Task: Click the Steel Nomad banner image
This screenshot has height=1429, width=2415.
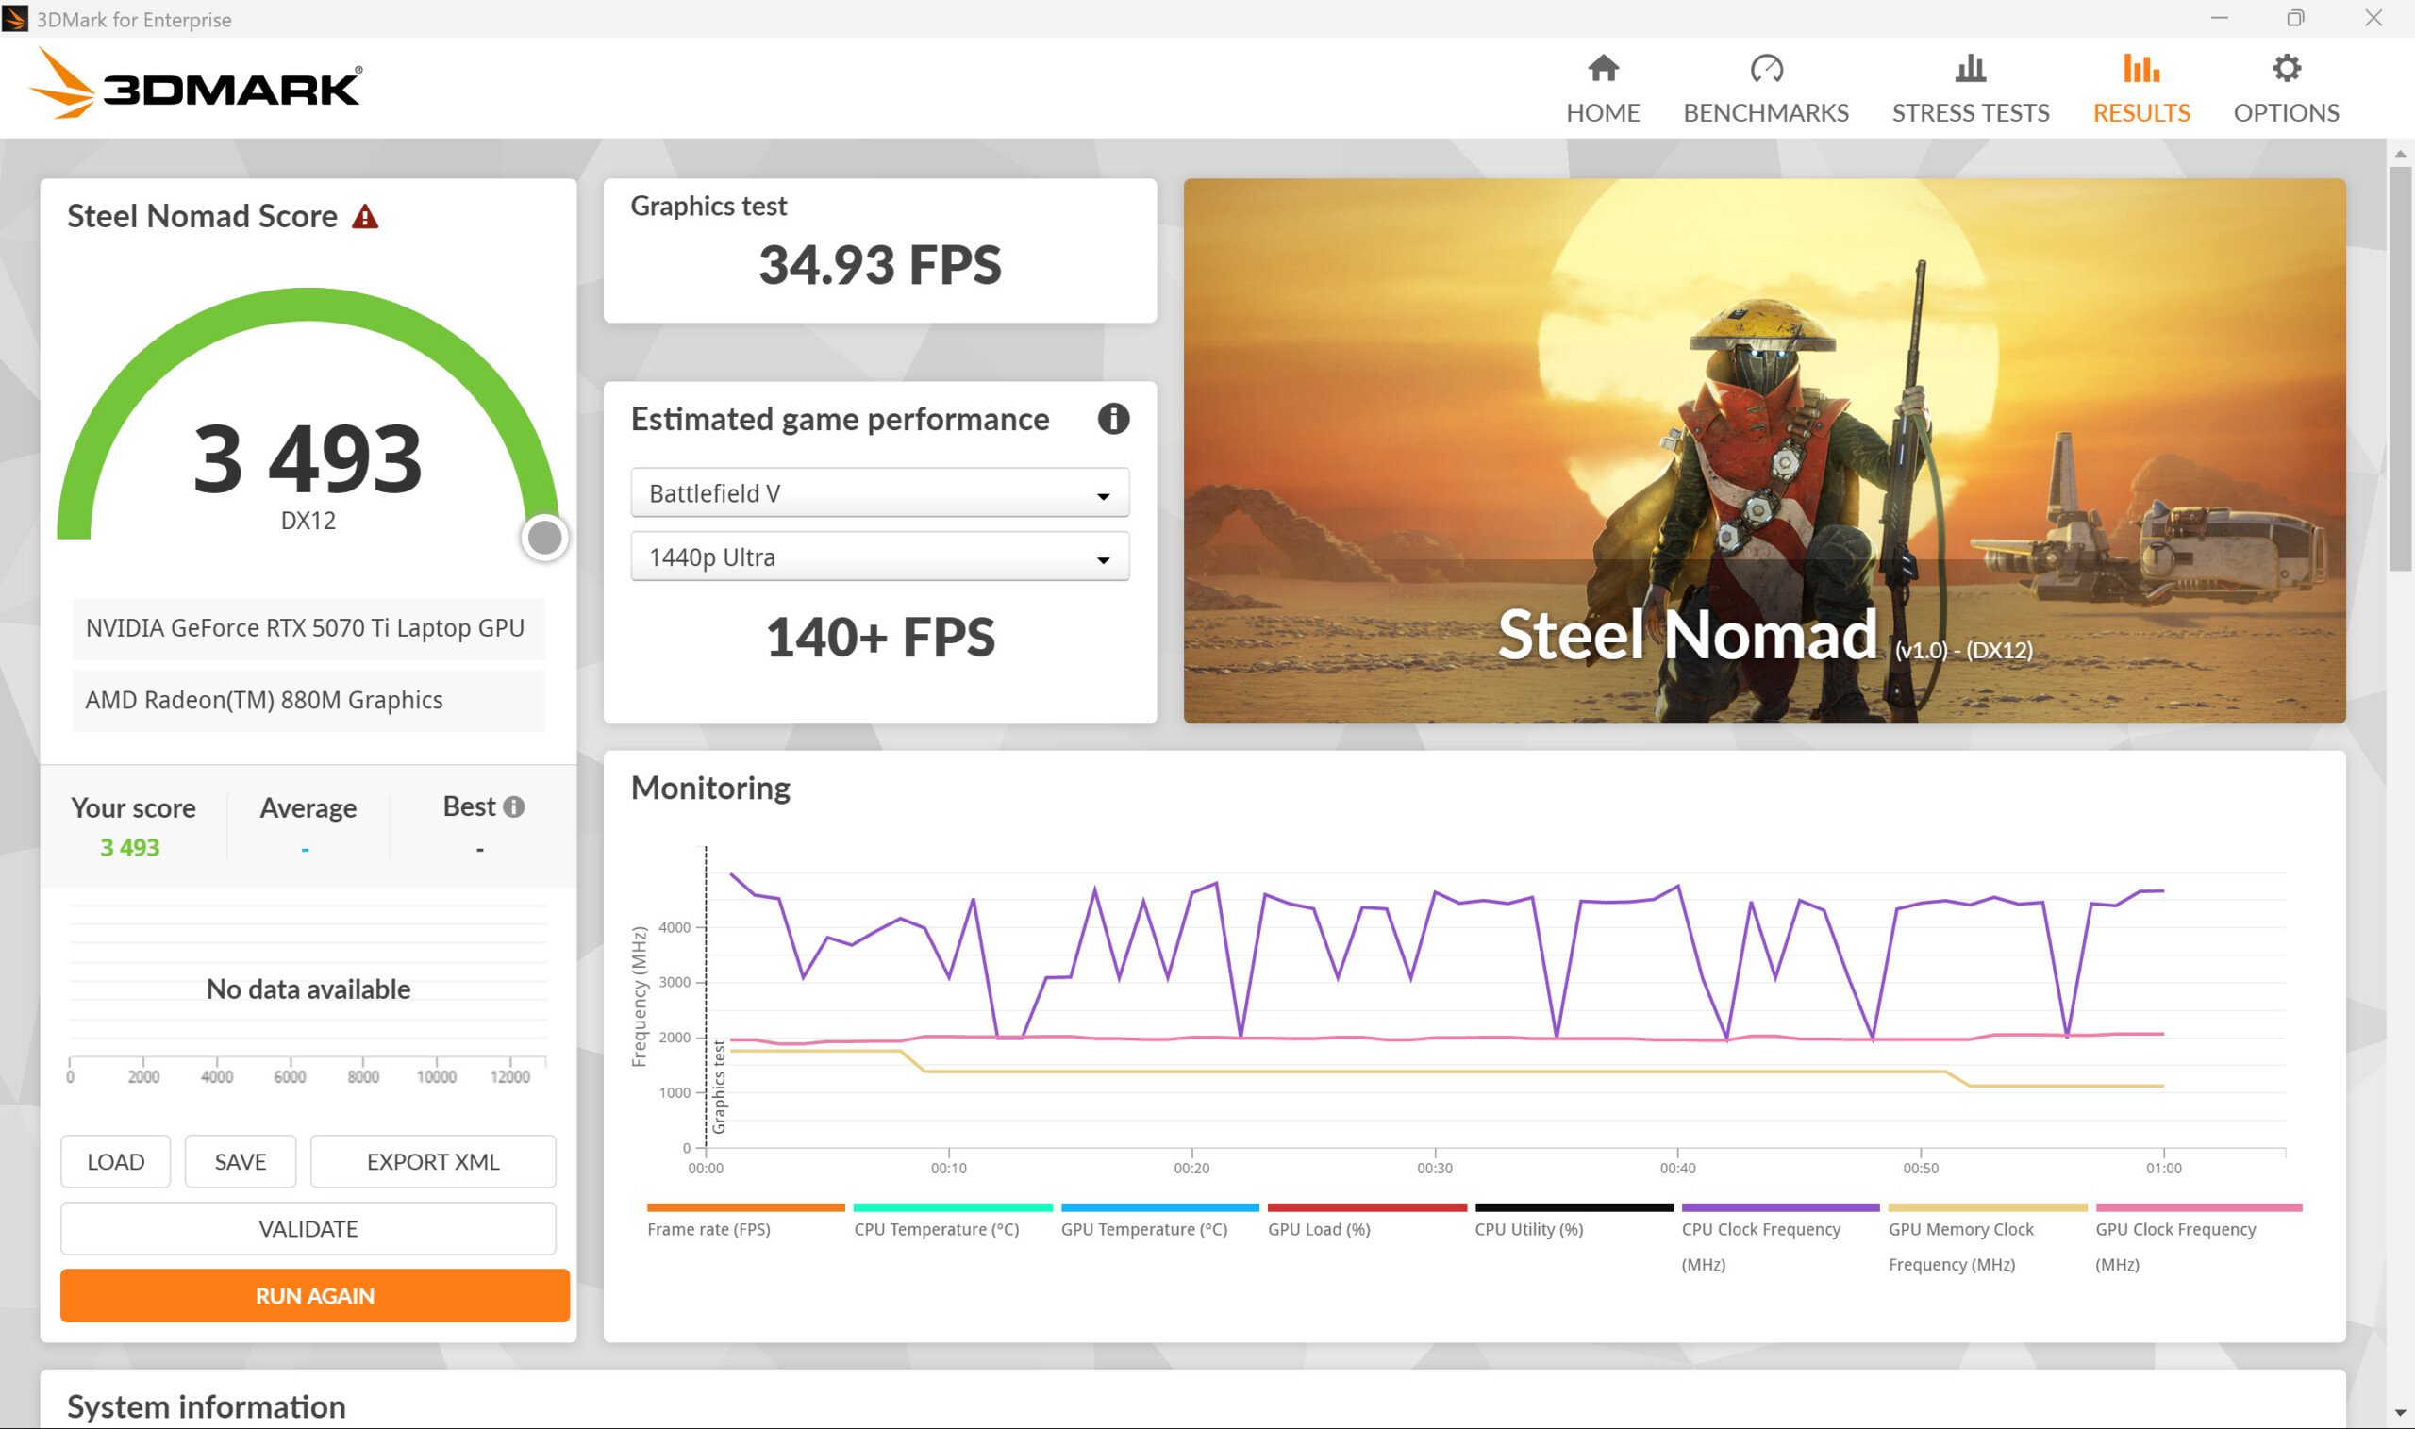Action: [x=1763, y=451]
